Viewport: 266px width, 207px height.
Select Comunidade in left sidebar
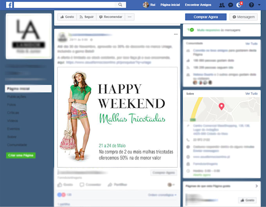coord(17,145)
